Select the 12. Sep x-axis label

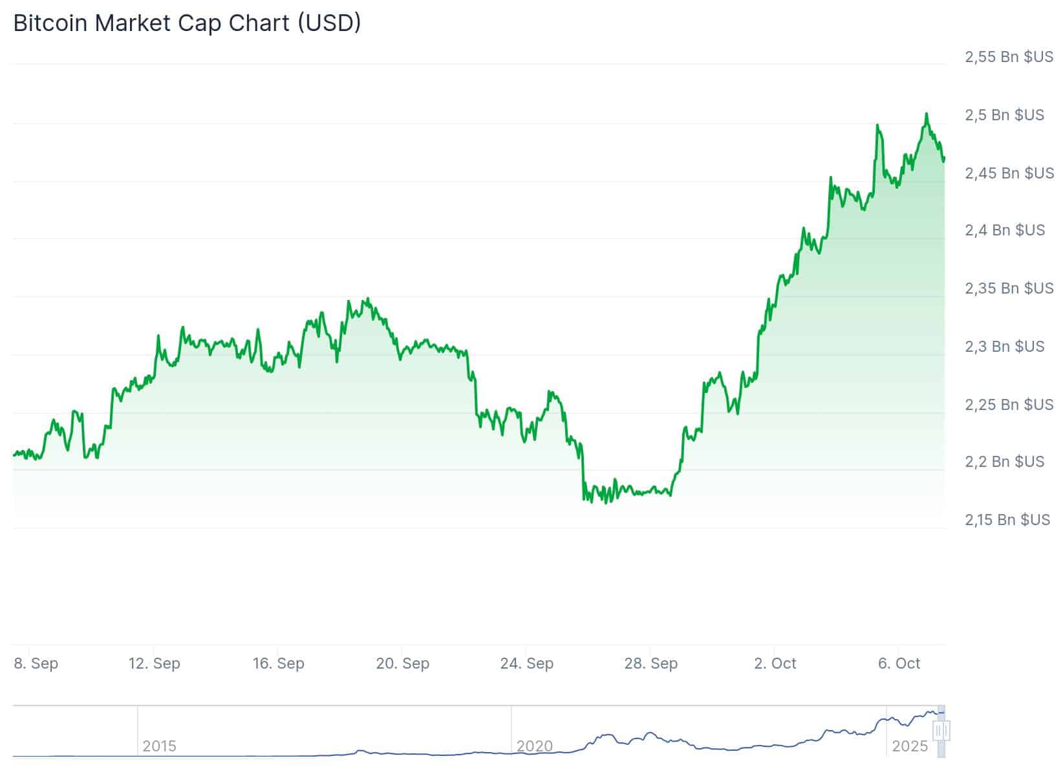coord(155,663)
